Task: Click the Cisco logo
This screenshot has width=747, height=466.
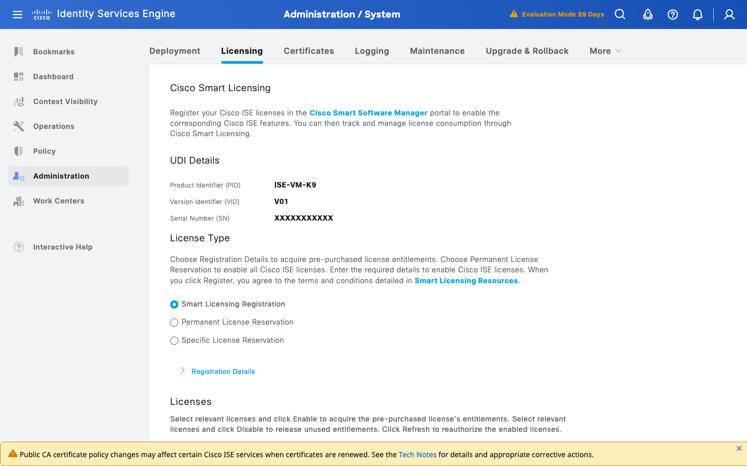Action: [41, 14]
